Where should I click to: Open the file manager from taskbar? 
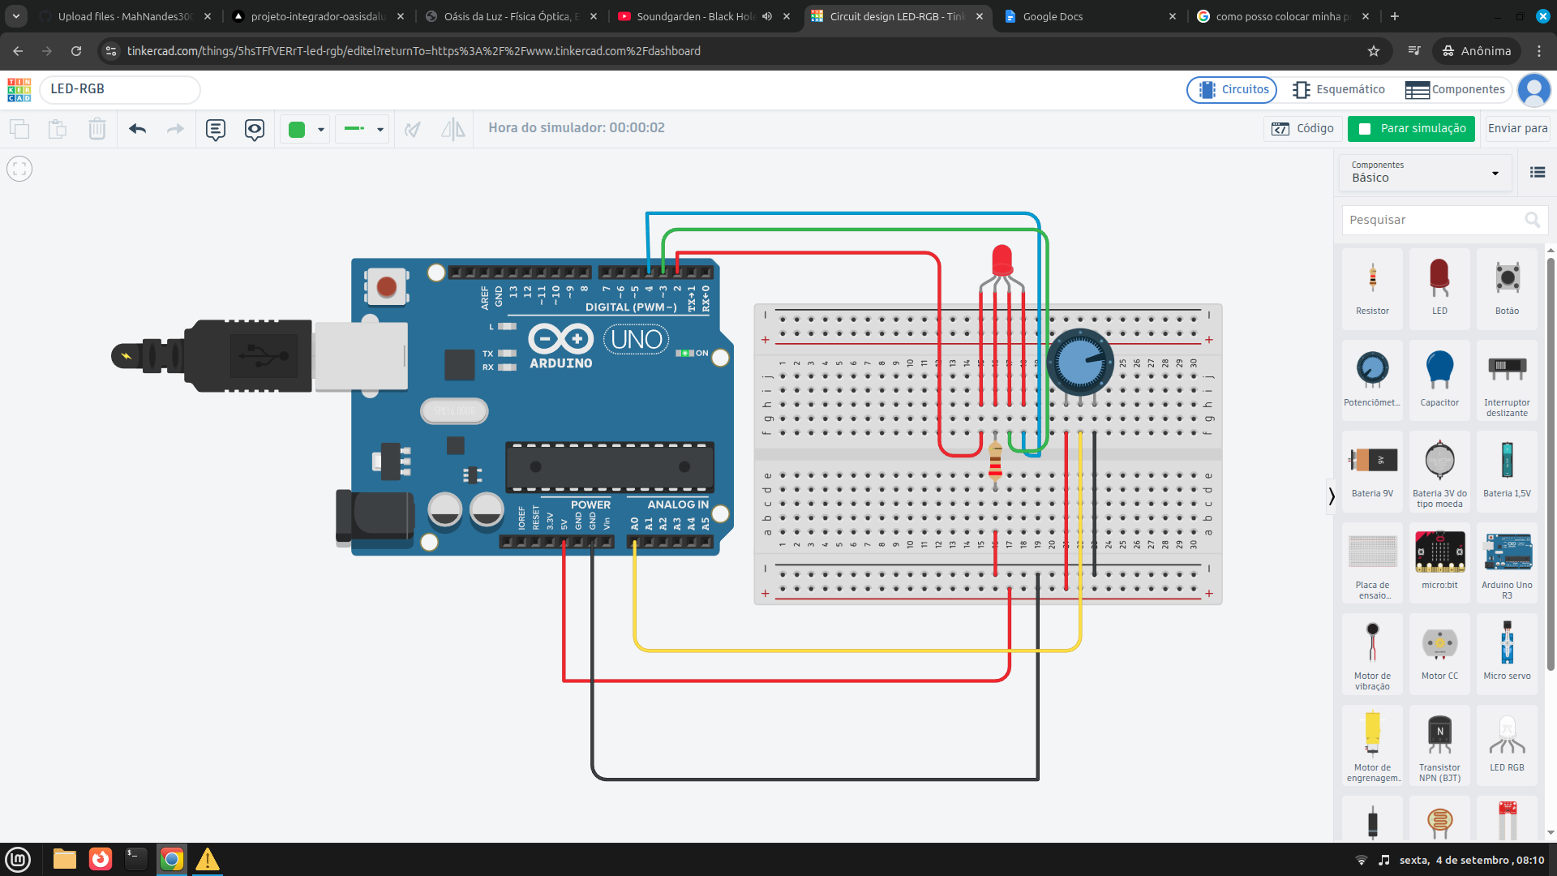[x=65, y=859]
